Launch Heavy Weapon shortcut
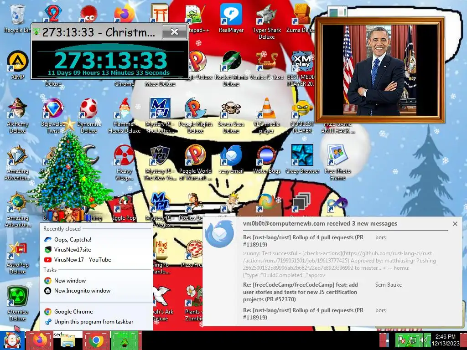The image size is (467, 350). pos(124,163)
